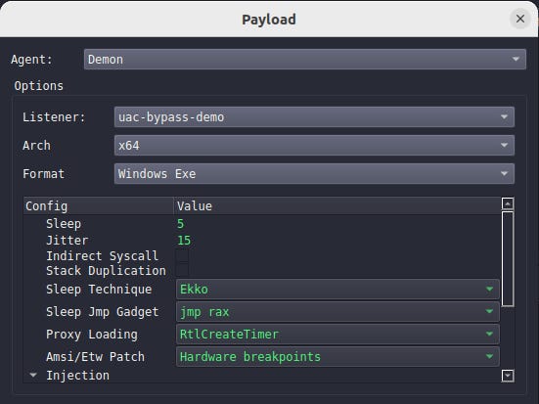
Task: Open the Agent dropdown showing Demon
Action: coord(305,60)
